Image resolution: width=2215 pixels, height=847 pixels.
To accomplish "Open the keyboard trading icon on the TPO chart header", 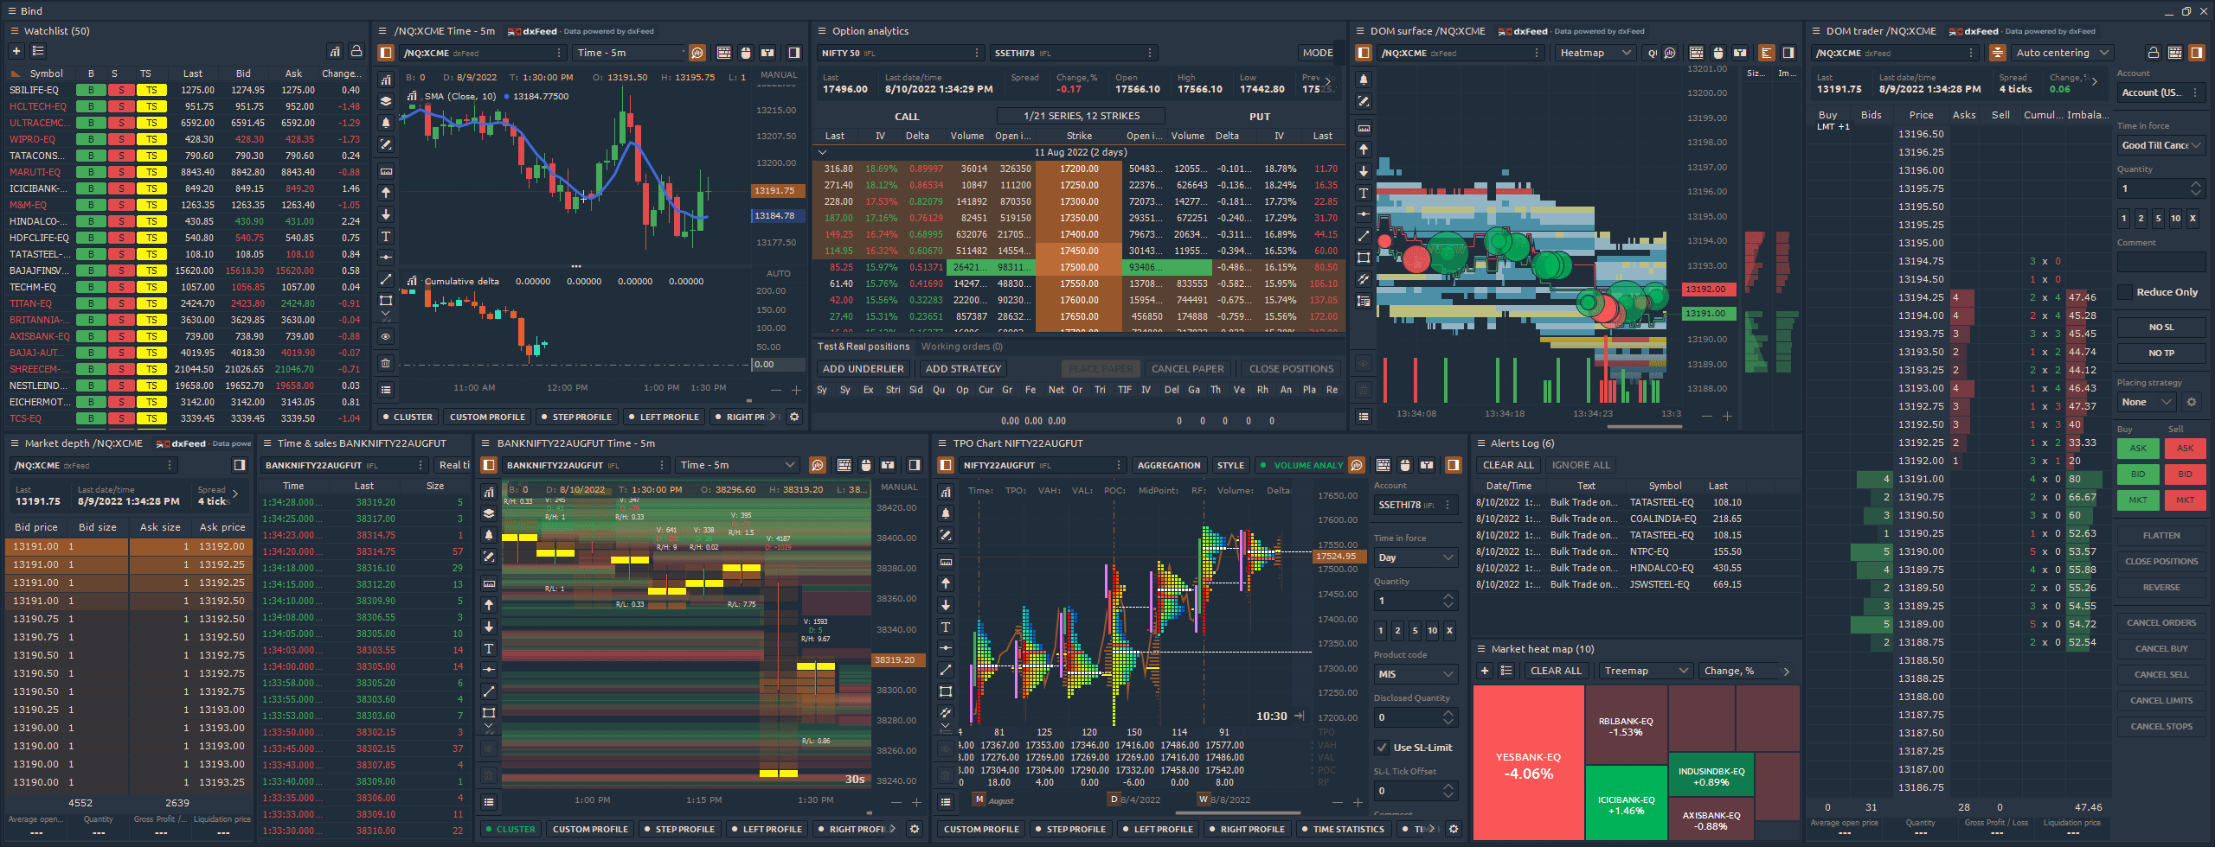I will 1384,464.
